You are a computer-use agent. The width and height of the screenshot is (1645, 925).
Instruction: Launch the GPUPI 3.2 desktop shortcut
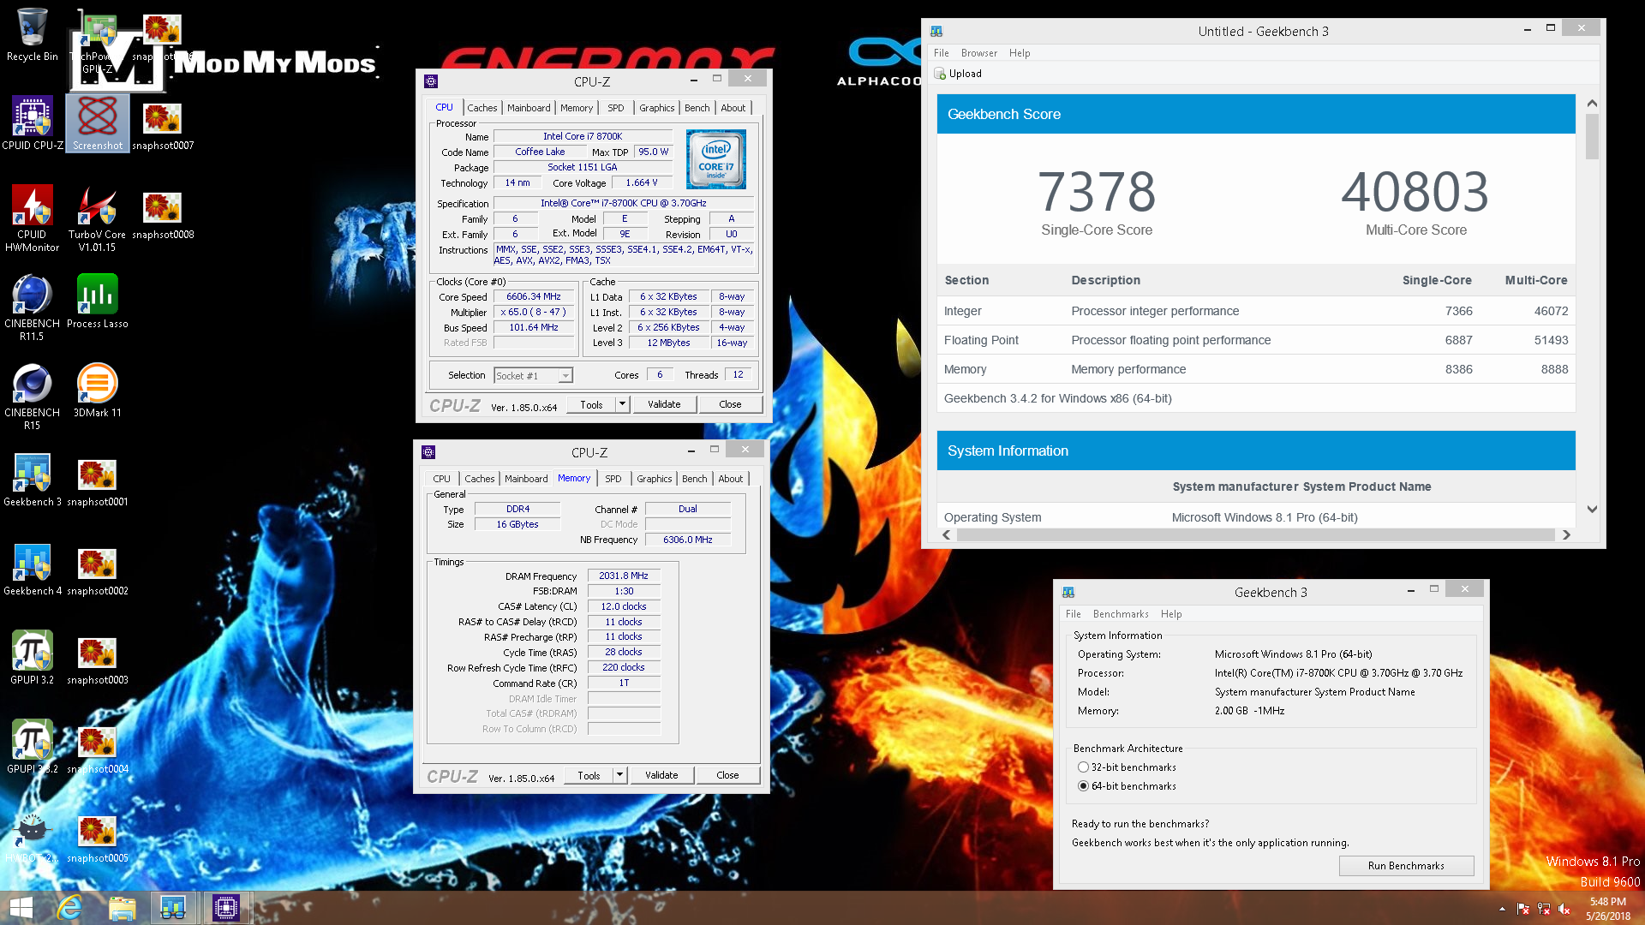point(32,657)
